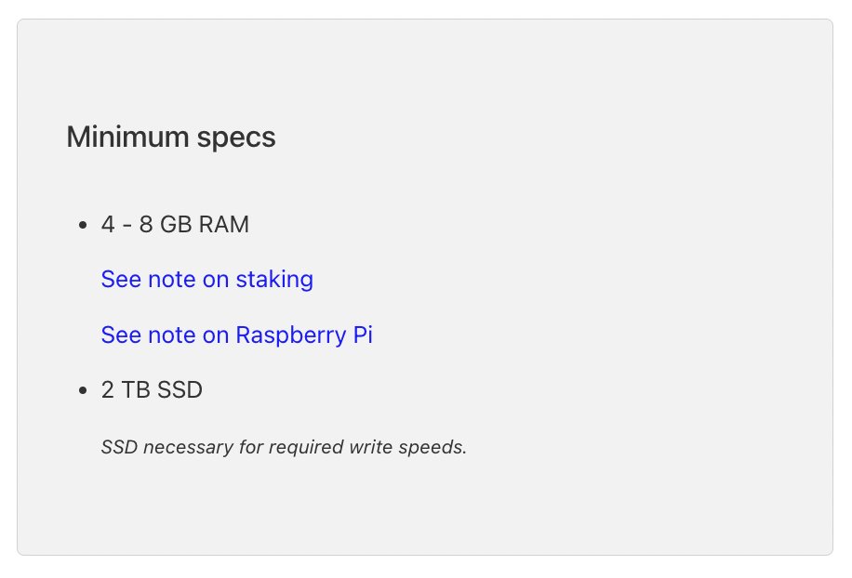Viewport: 852px width, 578px height.
Task: Click the word 'SSD' in the second bullet
Action: [179, 390]
